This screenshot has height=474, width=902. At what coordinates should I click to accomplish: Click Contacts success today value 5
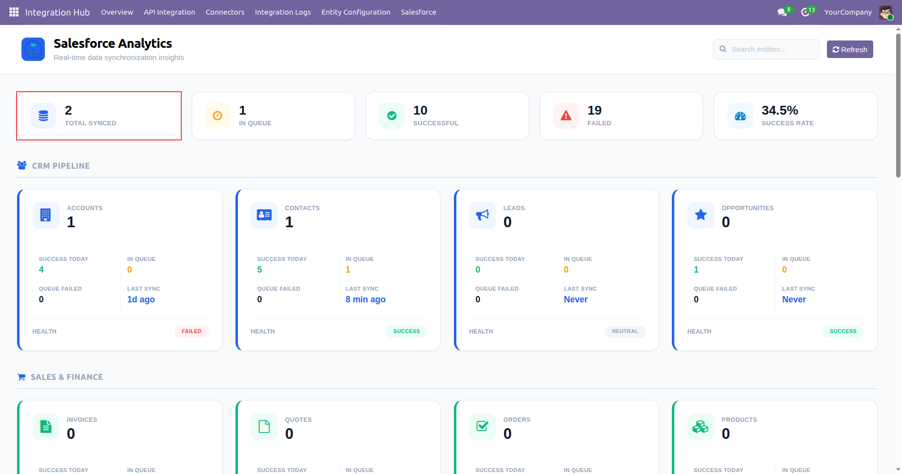pos(259,270)
